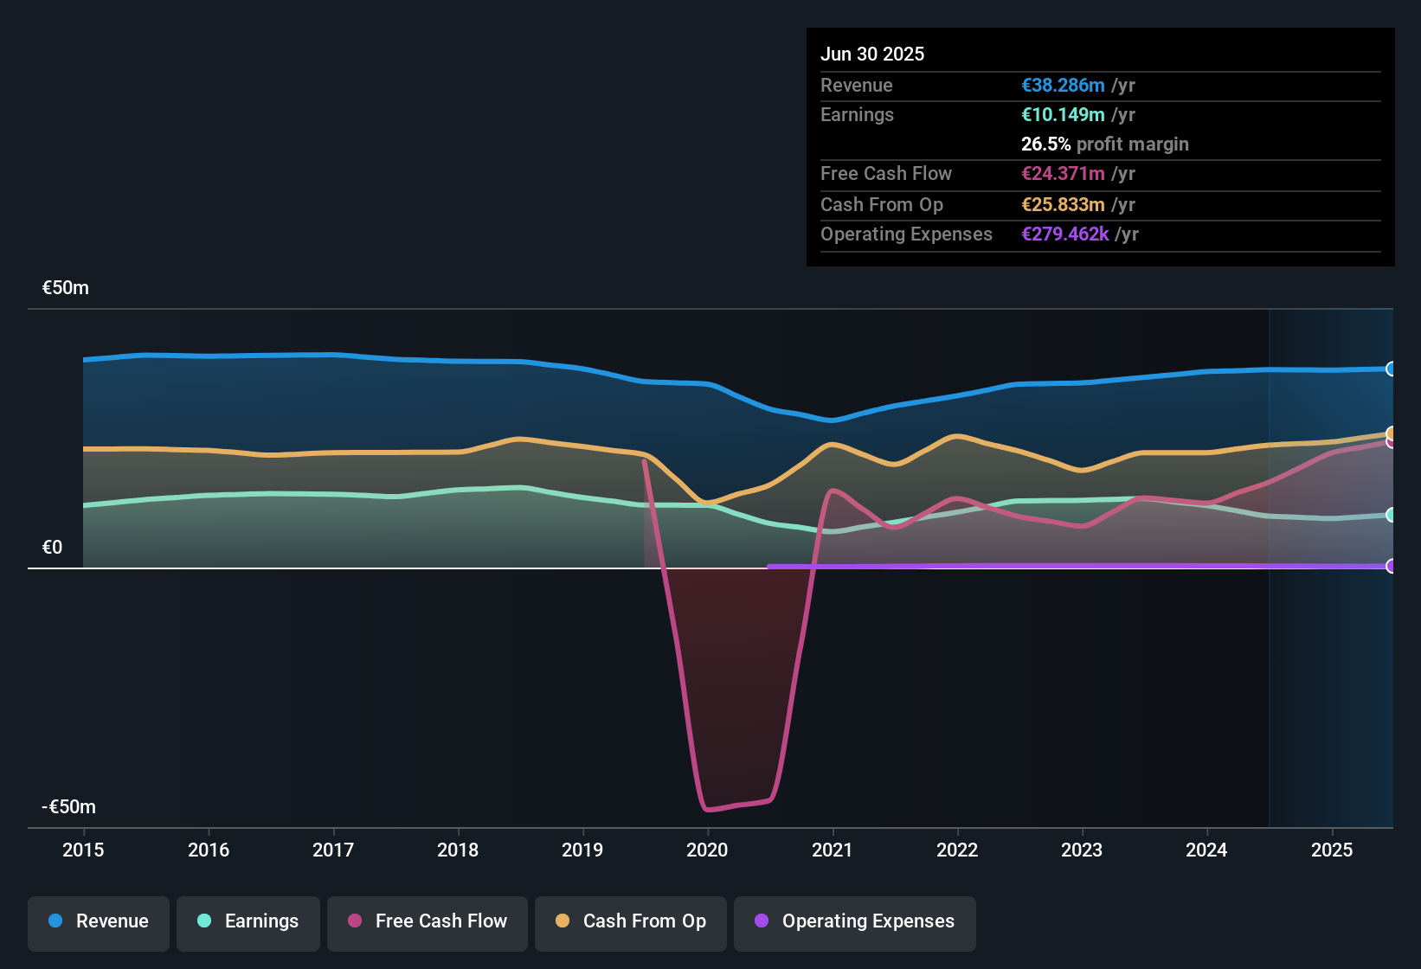This screenshot has width=1421, height=969.
Task: Click the orange Cash From Op dot icon
Action: coord(563,921)
